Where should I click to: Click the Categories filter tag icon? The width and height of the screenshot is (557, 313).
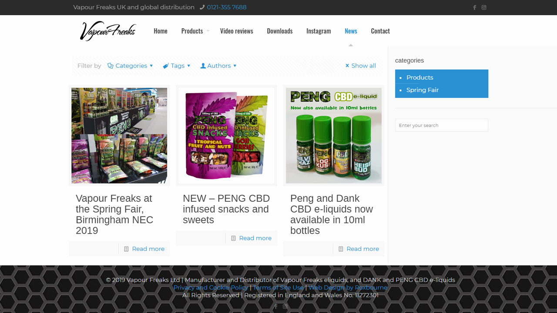110,66
